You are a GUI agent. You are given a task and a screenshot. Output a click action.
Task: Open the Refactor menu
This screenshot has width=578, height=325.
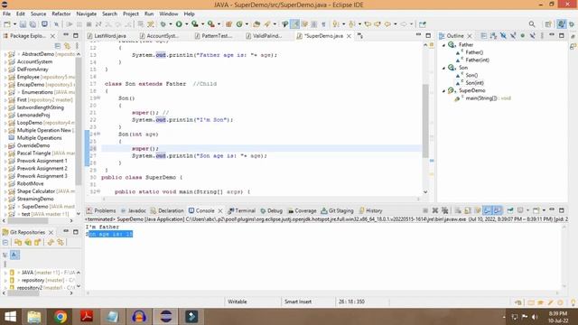click(61, 14)
